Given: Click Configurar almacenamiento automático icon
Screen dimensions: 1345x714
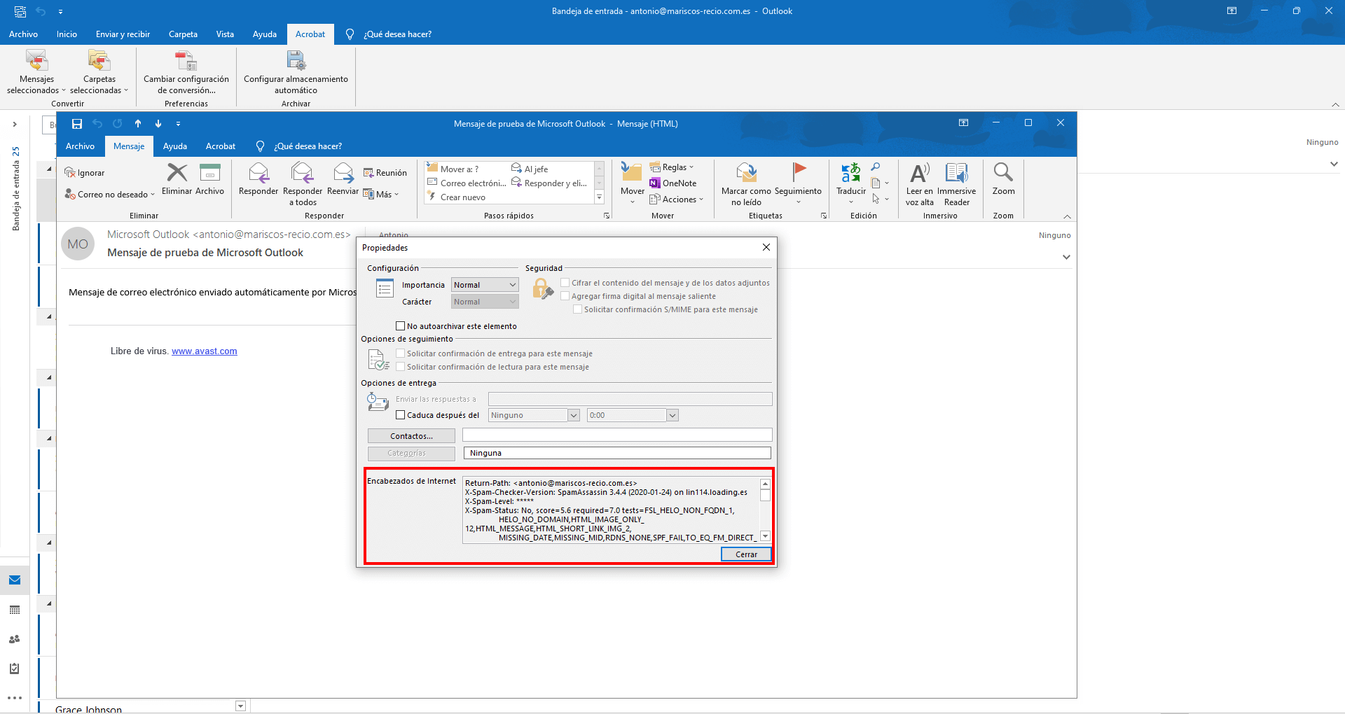Looking at the screenshot, I should coord(296,61).
